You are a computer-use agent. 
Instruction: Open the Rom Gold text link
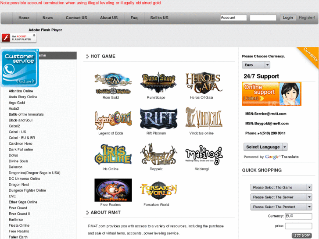pos(111,97)
